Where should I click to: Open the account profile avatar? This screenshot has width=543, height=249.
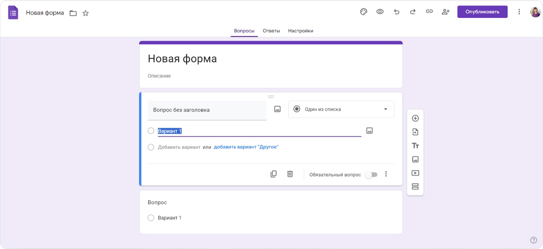pos(535,12)
